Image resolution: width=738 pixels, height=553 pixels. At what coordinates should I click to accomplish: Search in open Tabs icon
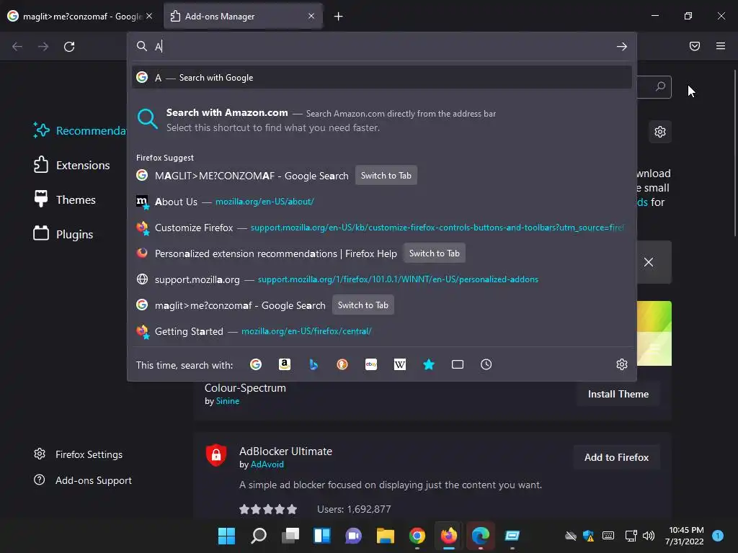[458, 364]
